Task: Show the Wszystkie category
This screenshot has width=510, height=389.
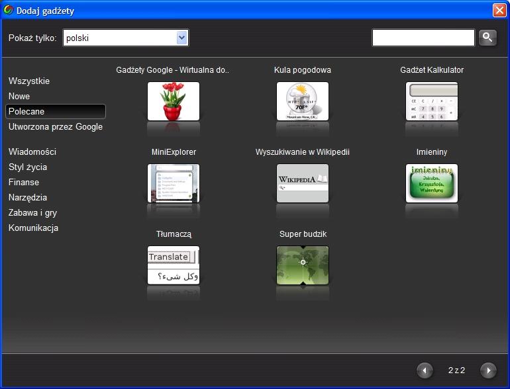Action: [29, 81]
